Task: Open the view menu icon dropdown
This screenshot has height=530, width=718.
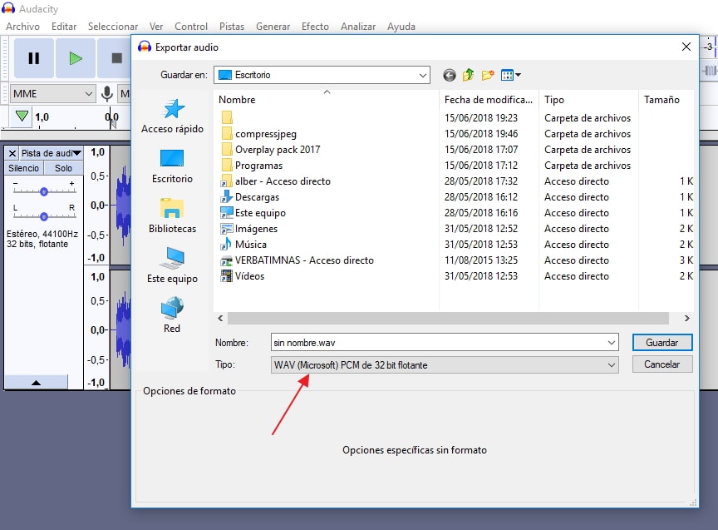Action: pyautogui.click(x=510, y=75)
